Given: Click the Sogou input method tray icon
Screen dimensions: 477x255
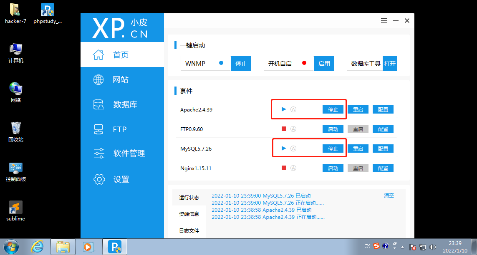Looking at the screenshot, I should (x=376, y=246).
